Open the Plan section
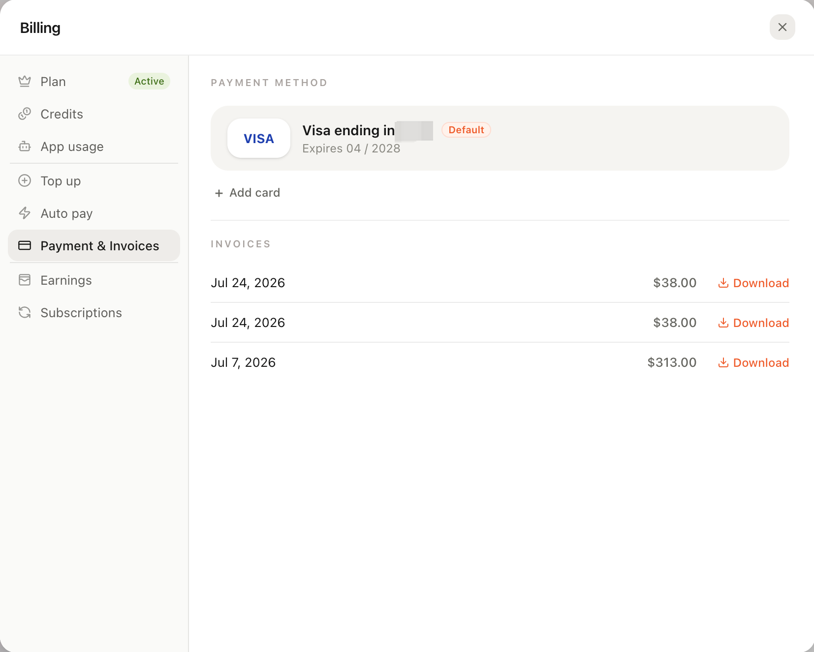The width and height of the screenshot is (814, 652). 94,82
